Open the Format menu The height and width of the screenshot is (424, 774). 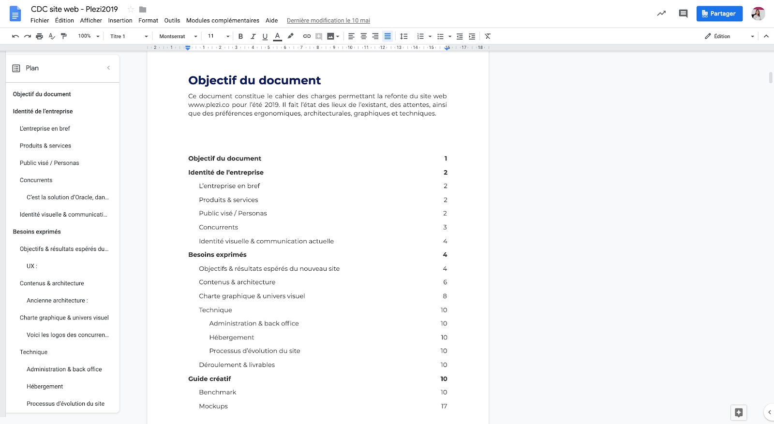[x=148, y=20]
